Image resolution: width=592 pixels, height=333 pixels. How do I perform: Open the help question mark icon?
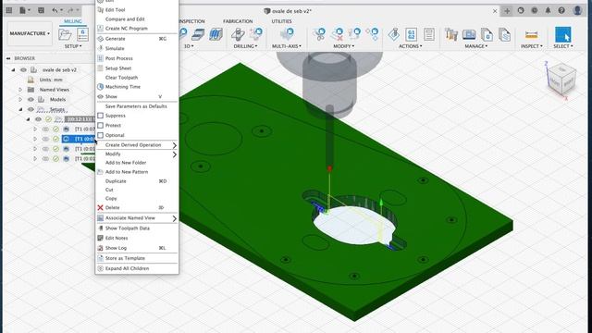561,10
